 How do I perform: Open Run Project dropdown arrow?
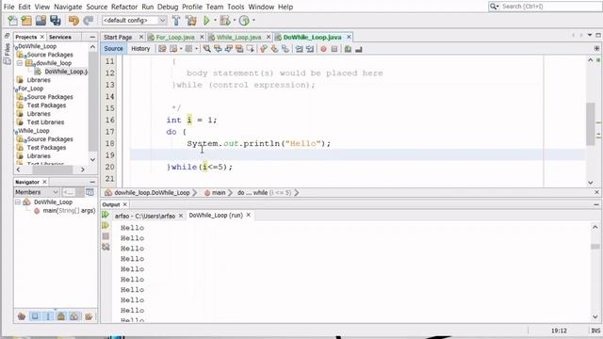(x=215, y=21)
